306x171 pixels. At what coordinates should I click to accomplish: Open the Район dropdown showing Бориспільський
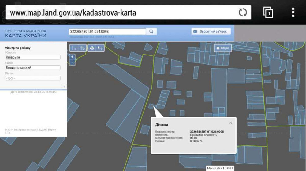[x=33, y=68]
